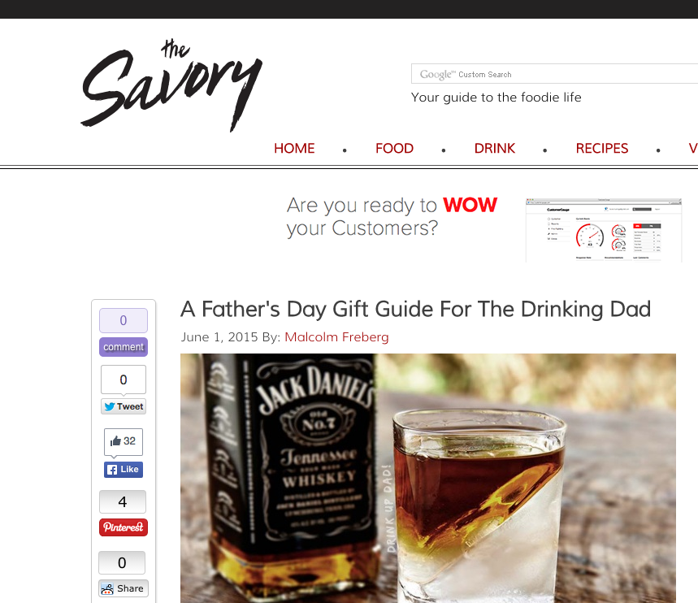This screenshot has height=603, width=698.
Task: Click the 'WOW your Customers' banner ad
Action: tap(484, 229)
